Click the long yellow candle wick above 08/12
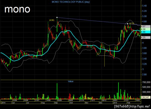 pyautogui.click(x=104, y=57)
